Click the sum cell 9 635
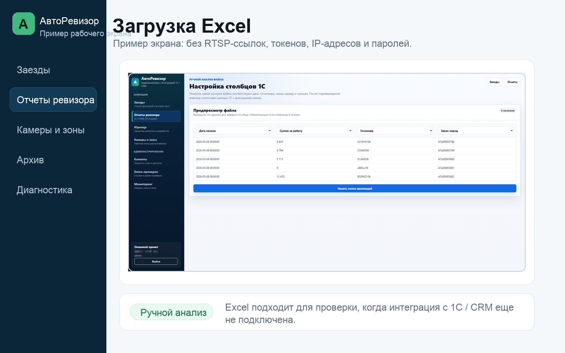This screenshot has width=565, height=353. coord(280,142)
